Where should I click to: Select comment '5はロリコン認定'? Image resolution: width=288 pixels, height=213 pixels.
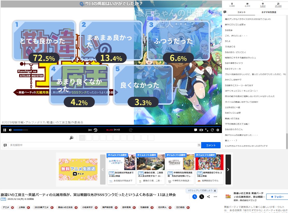[233, 113]
